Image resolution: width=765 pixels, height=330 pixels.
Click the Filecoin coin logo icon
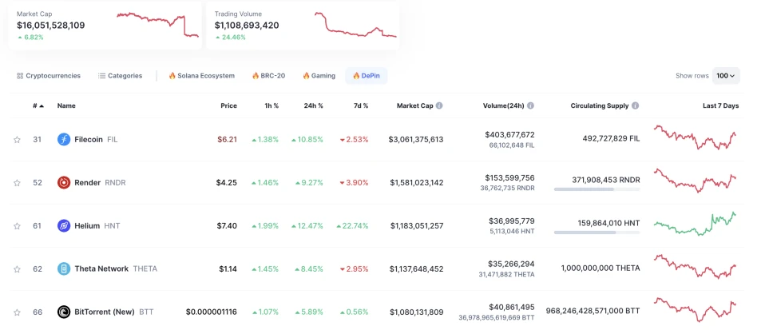tap(64, 140)
